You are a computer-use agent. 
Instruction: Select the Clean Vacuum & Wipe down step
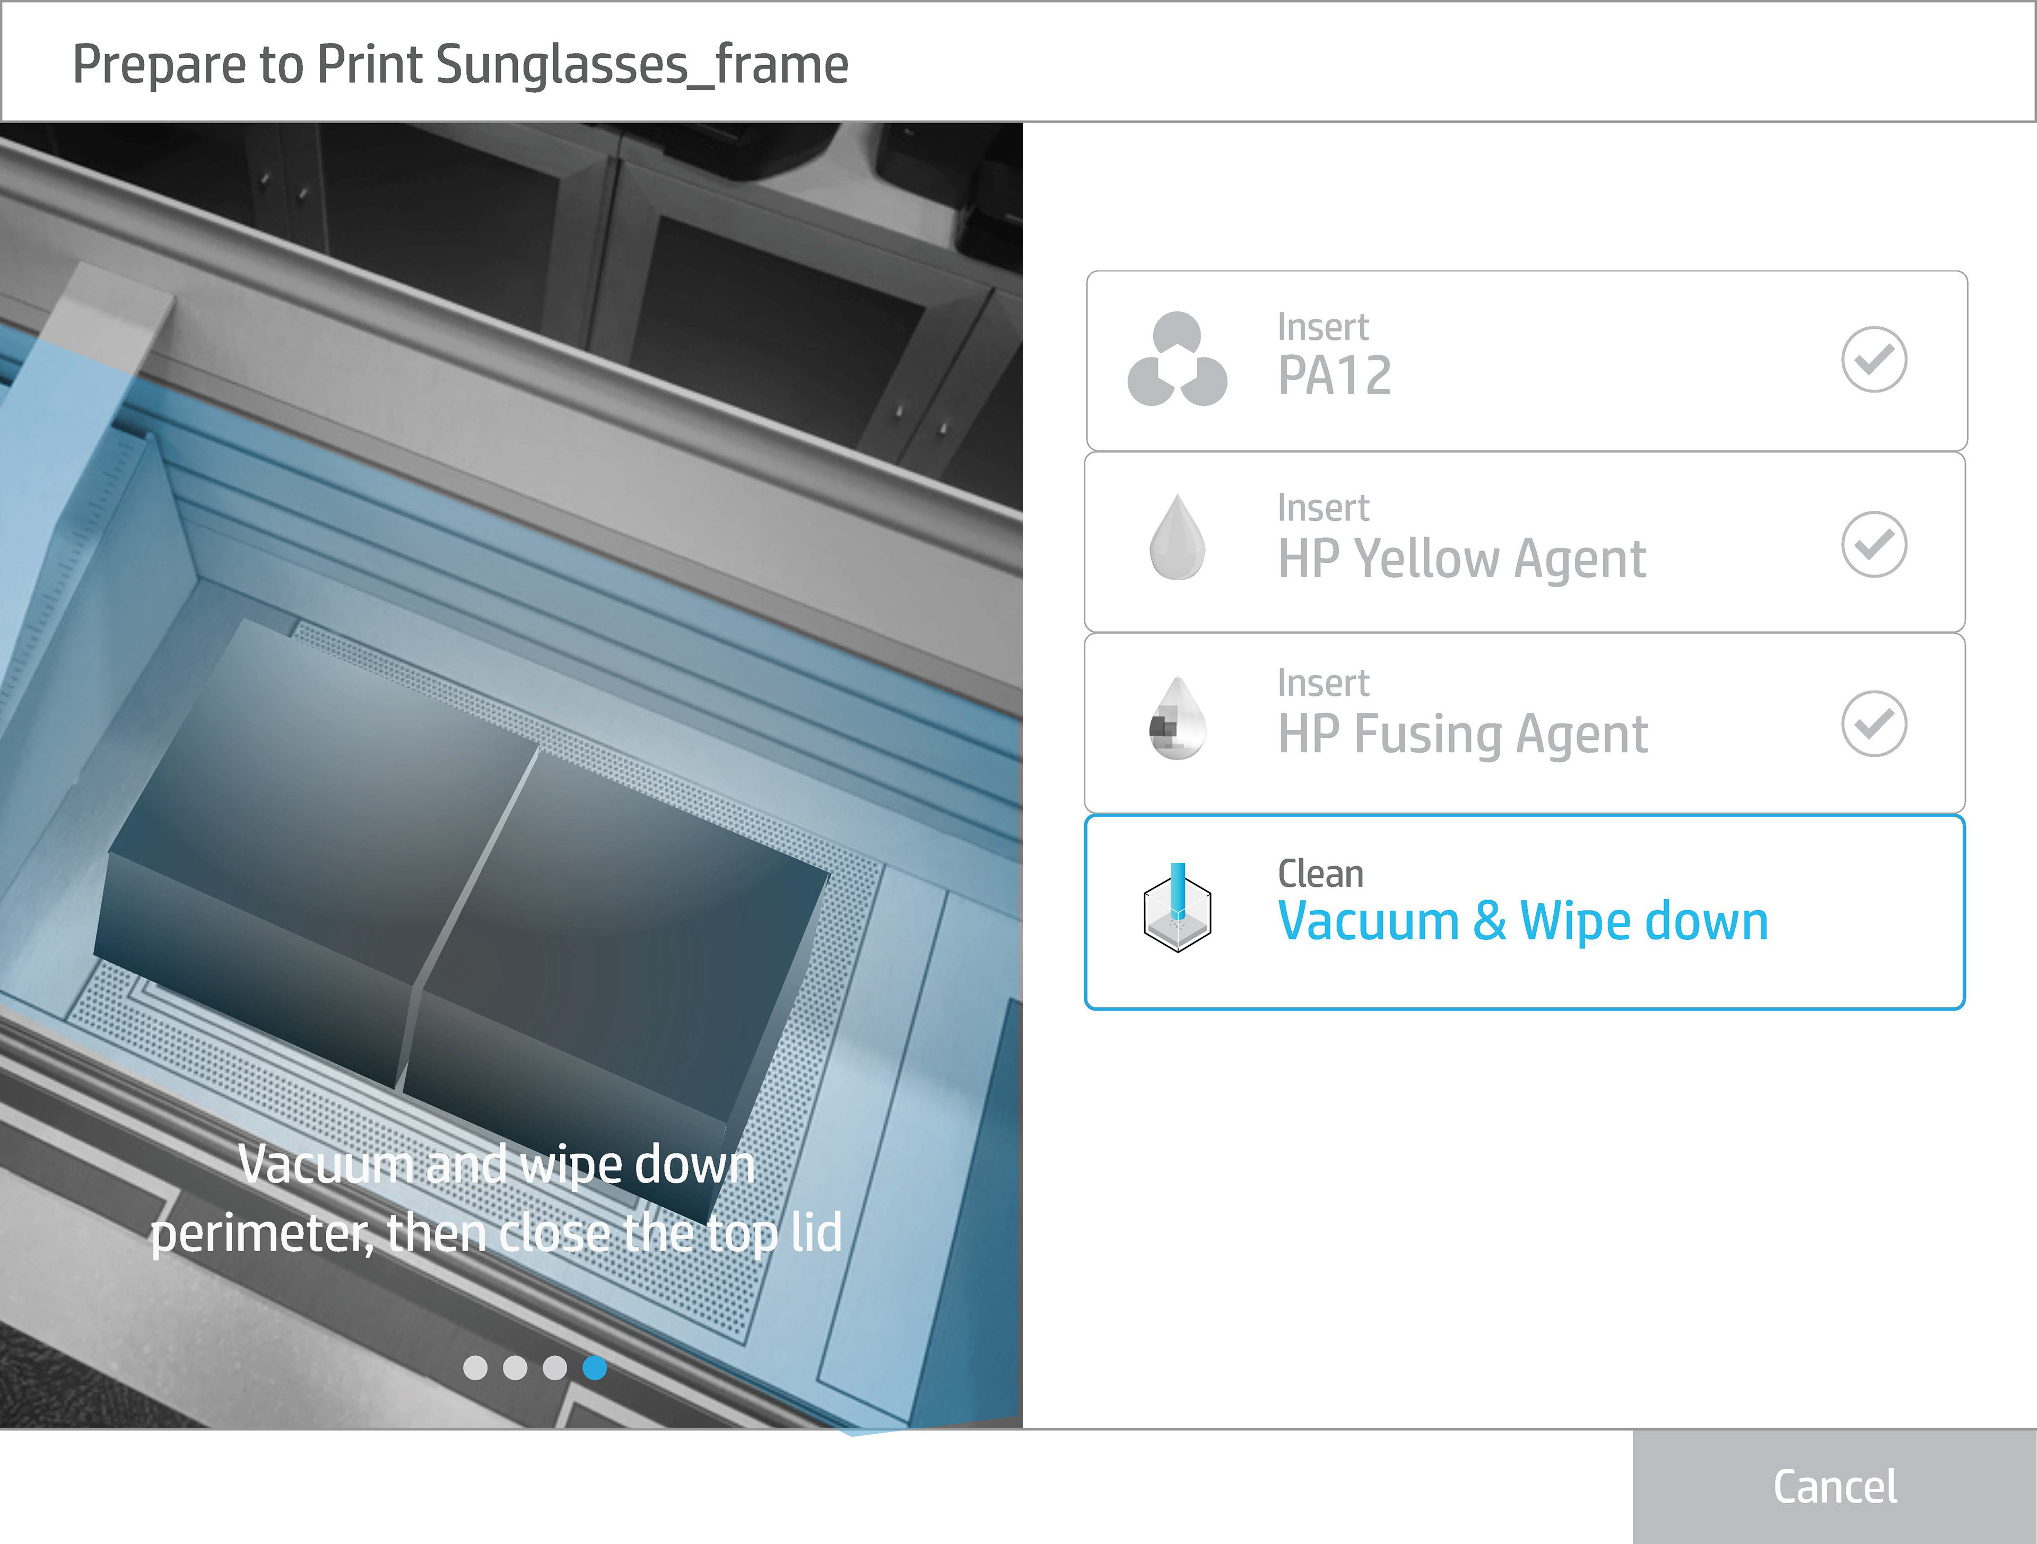click(1525, 912)
